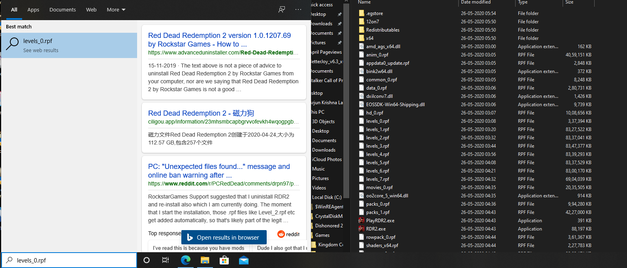Select Local Disk (C:) in navigation pane
The image size is (627, 268).
pyautogui.click(x=327, y=197)
